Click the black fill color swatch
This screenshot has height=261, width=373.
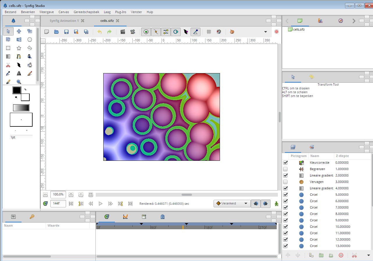point(17,90)
